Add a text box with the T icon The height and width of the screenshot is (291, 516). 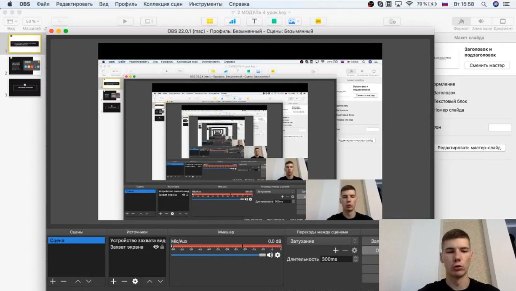tap(255, 21)
